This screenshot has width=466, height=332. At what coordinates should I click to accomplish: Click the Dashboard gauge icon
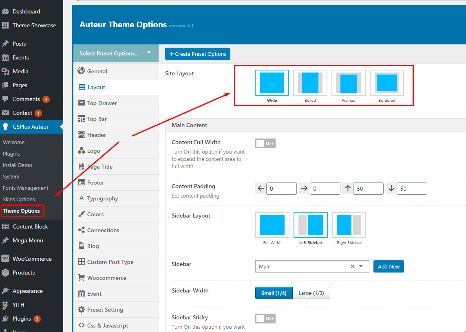pyautogui.click(x=5, y=11)
